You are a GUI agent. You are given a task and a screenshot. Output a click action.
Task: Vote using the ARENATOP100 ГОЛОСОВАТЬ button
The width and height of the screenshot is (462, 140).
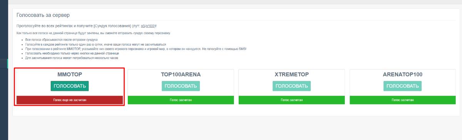(402, 86)
